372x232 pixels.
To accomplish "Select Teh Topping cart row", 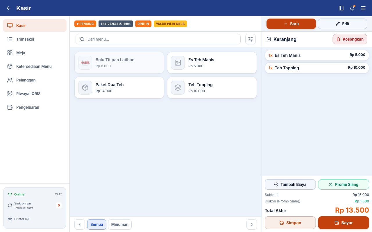I will pos(317,68).
